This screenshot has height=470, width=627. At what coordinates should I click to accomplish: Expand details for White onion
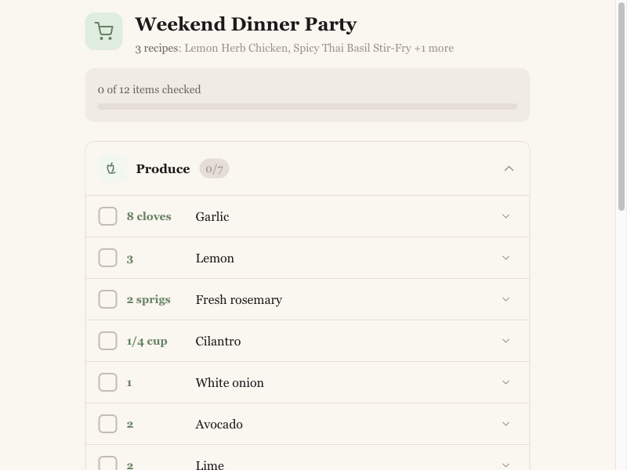pos(506,382)
